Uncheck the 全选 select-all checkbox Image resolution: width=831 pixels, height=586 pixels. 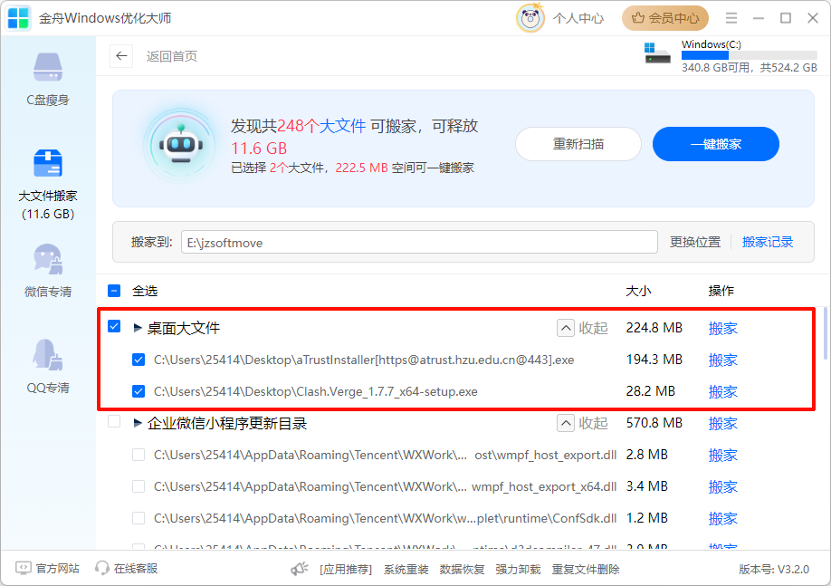coord(114,291)
